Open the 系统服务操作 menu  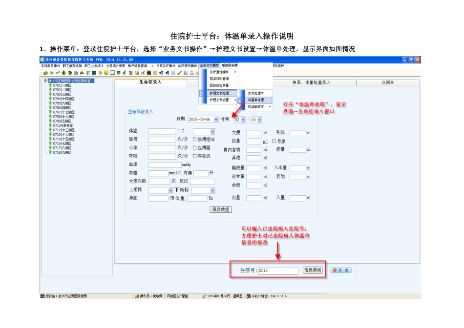pyautogui.click(x=51, y=66)
